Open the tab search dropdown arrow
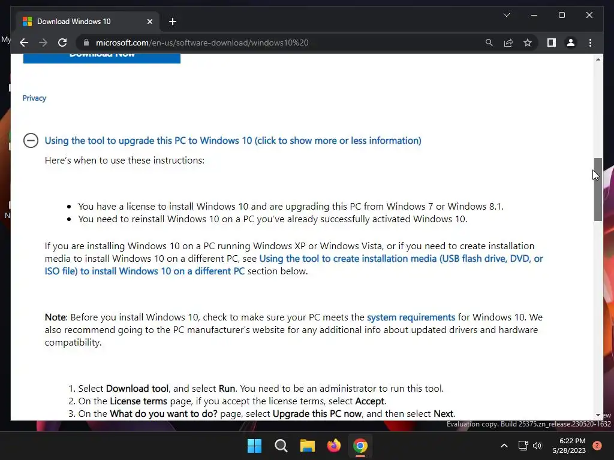 coord(506,15)
